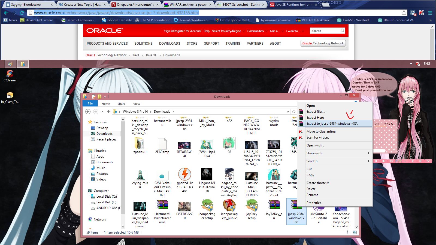Open CCleaner desktop shortcut

tap(10, 76)
